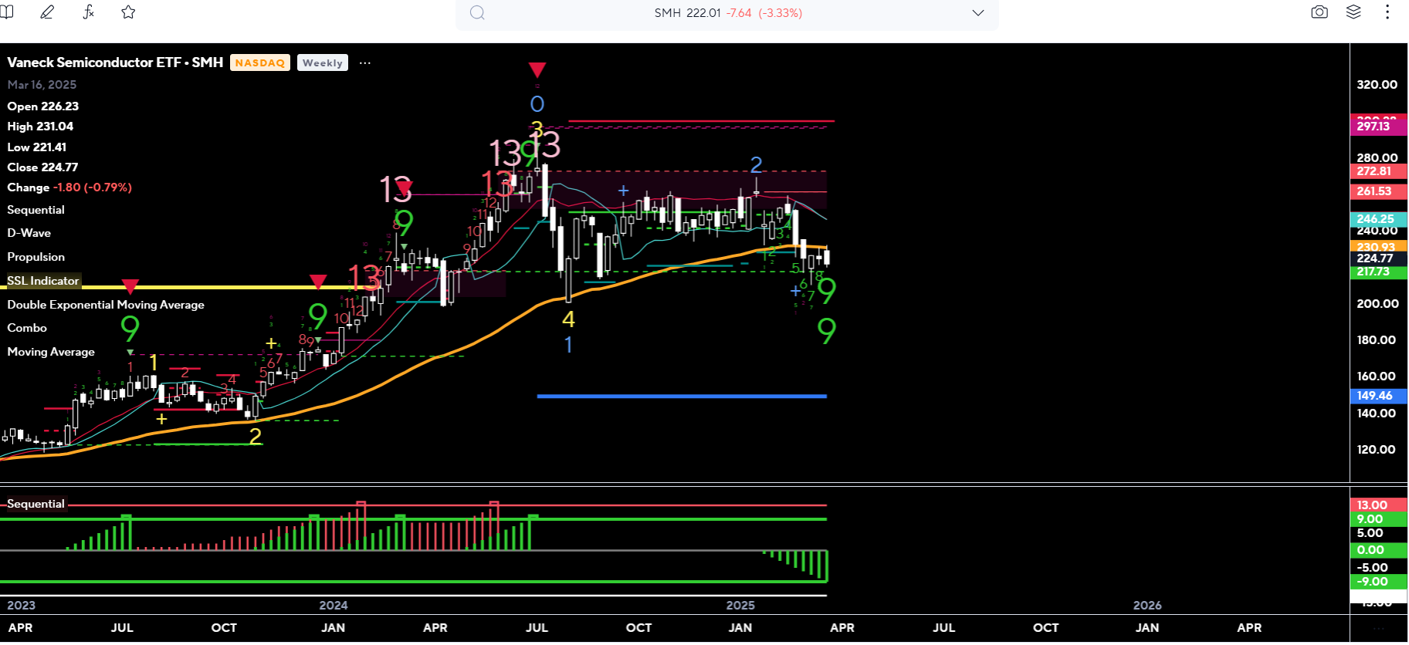
Task: Open the Weekly timeframe selector
Action: [x=322, y=63]
